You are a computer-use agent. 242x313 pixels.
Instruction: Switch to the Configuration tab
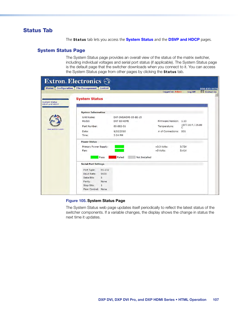(x=65, y=88)
